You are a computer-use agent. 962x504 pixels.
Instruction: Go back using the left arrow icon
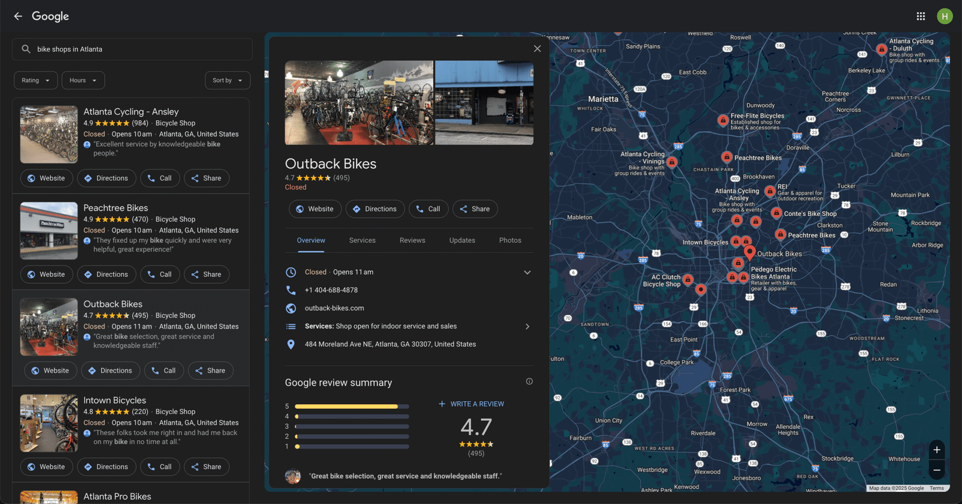[18, 16]
